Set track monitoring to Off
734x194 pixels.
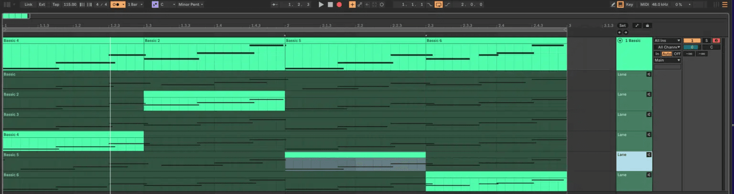point(677,54)
